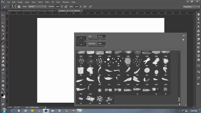Create new preset from this brush
The image size is (201, 113).
click(x=183, y=40)
